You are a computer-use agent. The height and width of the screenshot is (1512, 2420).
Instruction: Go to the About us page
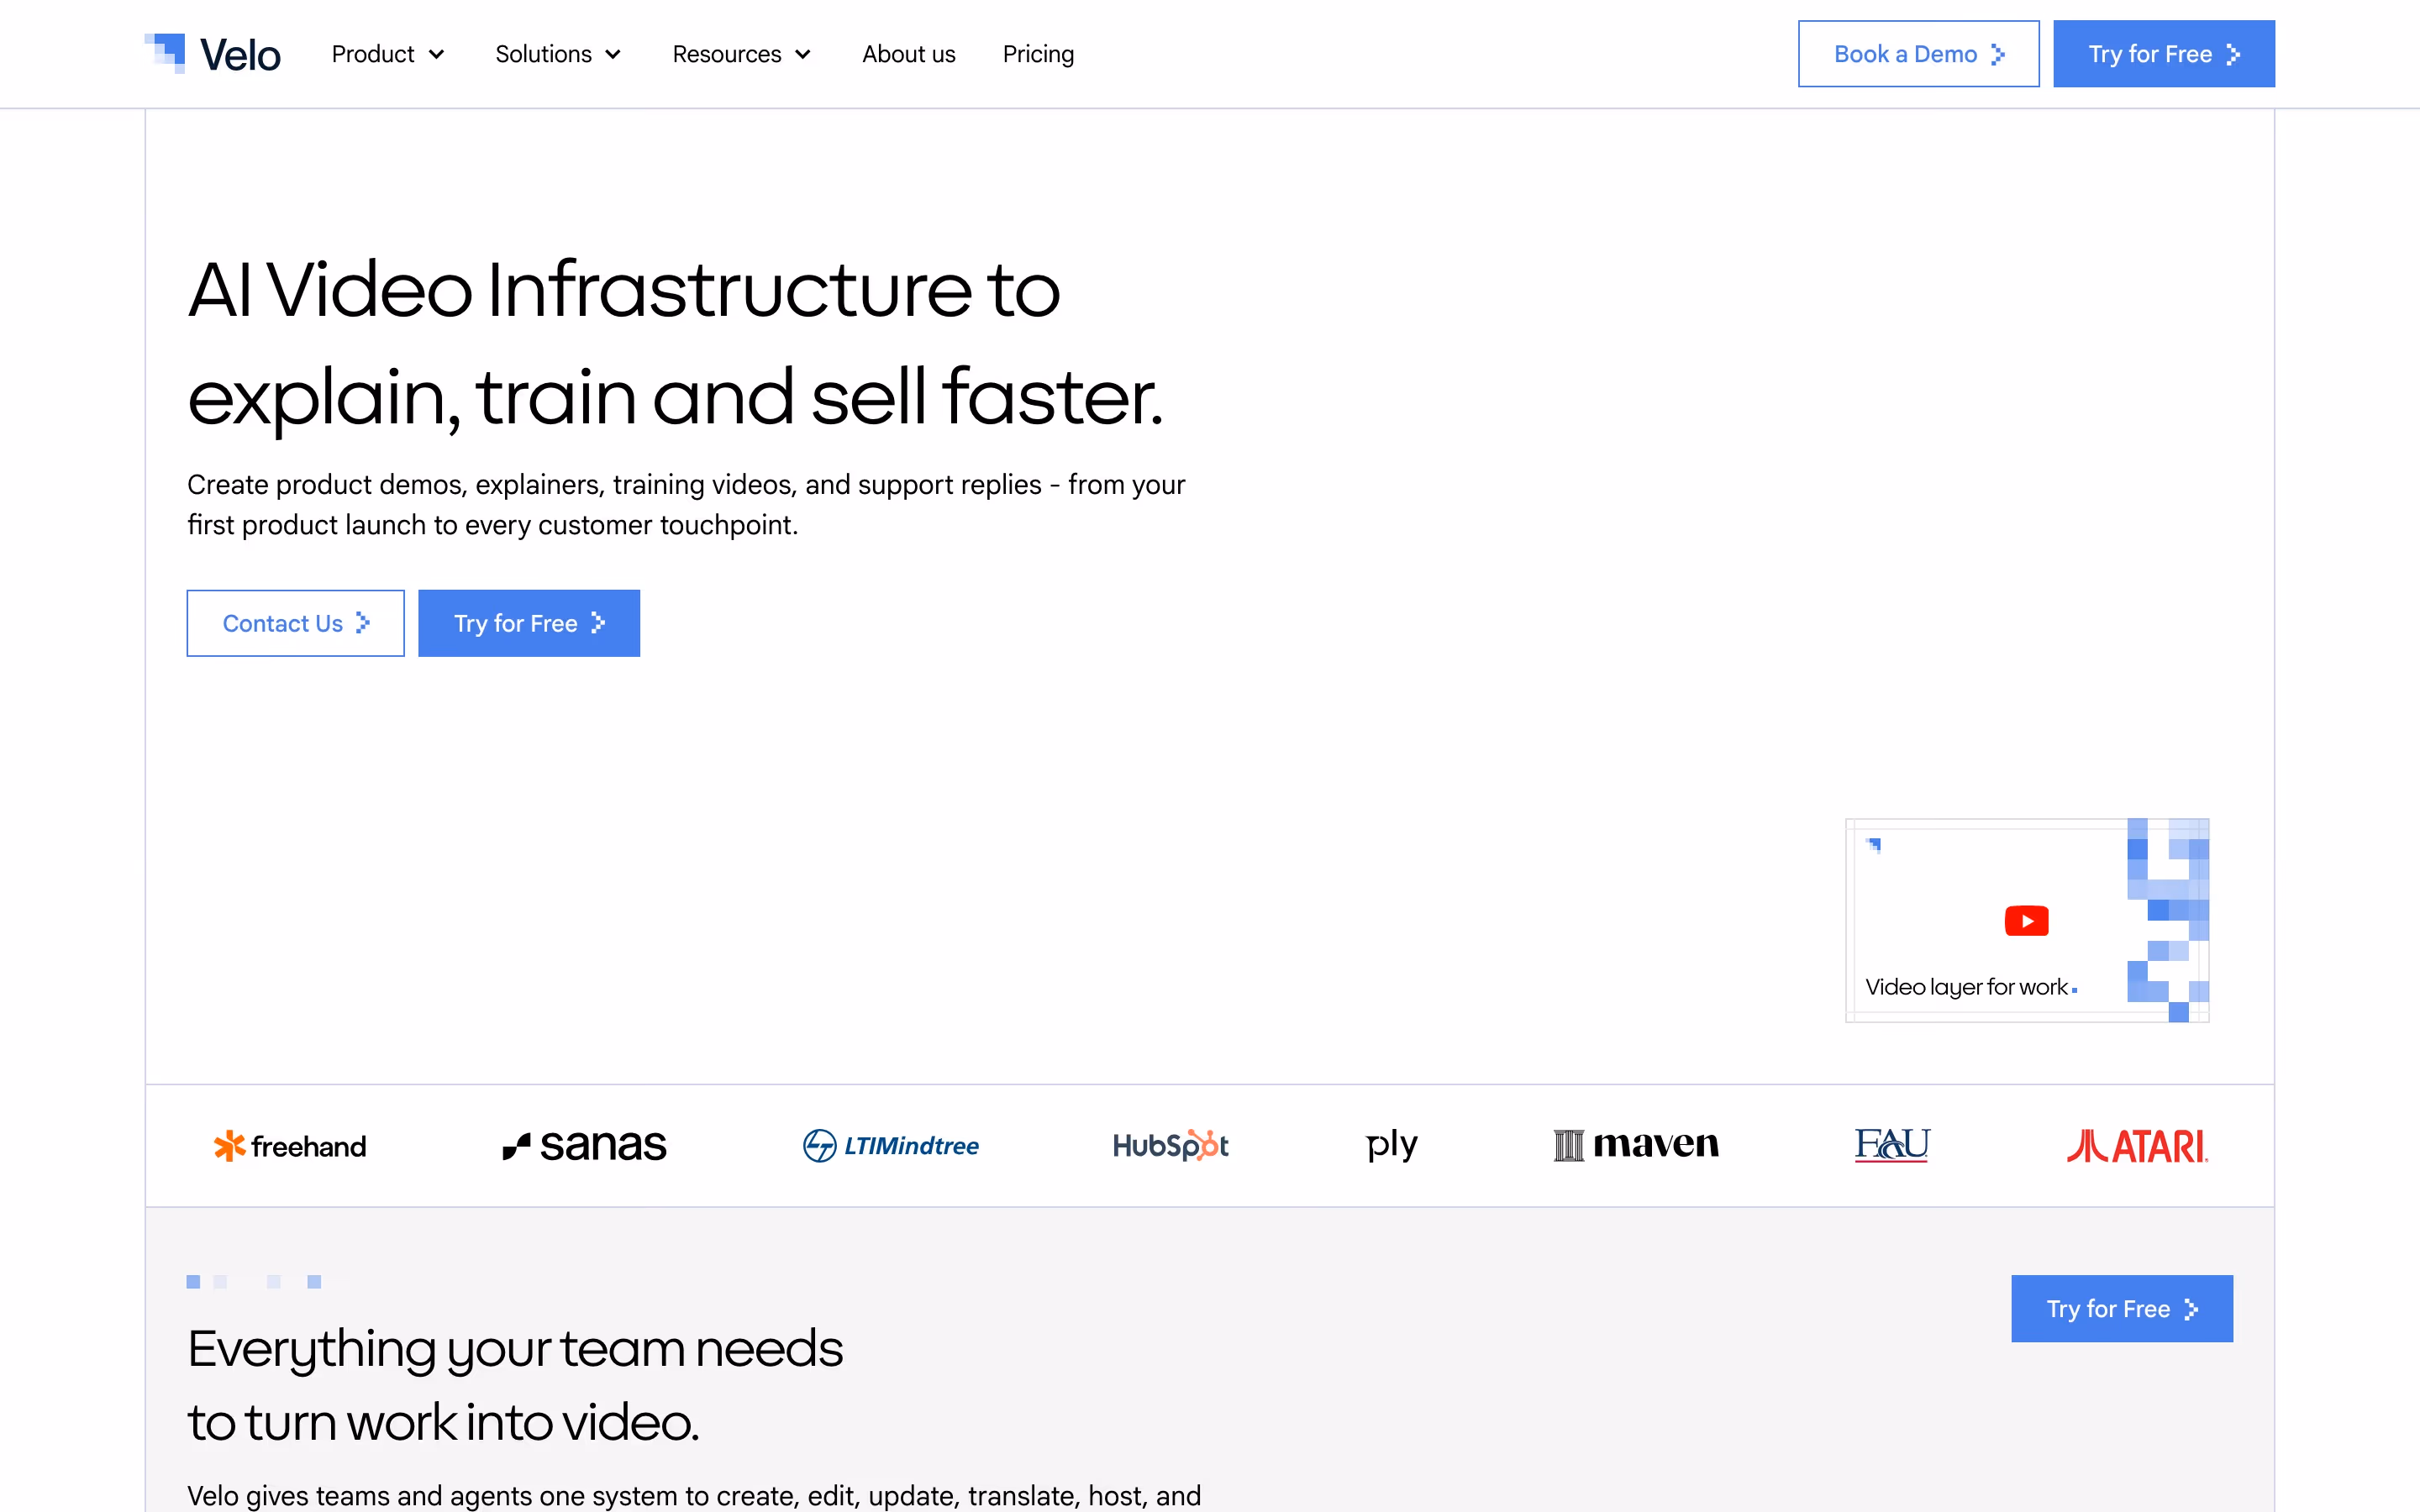[x=909, y=54]
